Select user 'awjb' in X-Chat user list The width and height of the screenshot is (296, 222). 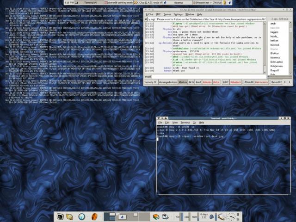(x=273, y=24)
